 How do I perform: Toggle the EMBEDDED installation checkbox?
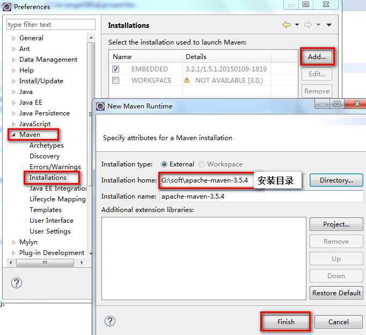[115, 69]
